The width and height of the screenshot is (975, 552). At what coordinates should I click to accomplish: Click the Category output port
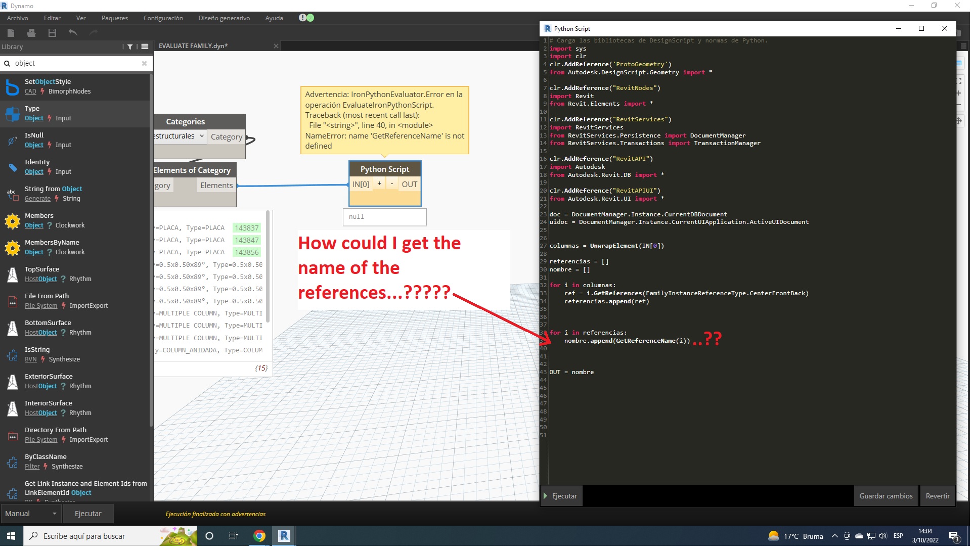point(227,137)
